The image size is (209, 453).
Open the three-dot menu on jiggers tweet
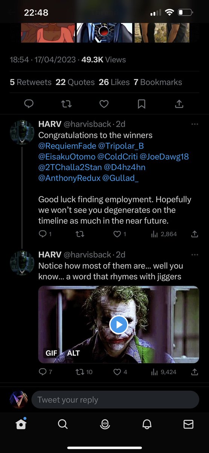(x=195, y=255)
